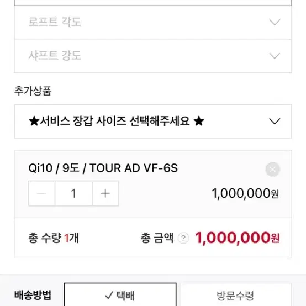Screen dimensions: 306x306
Task: Remove the Qi10 selected option with X icon
Action: [x=273, y=169]
